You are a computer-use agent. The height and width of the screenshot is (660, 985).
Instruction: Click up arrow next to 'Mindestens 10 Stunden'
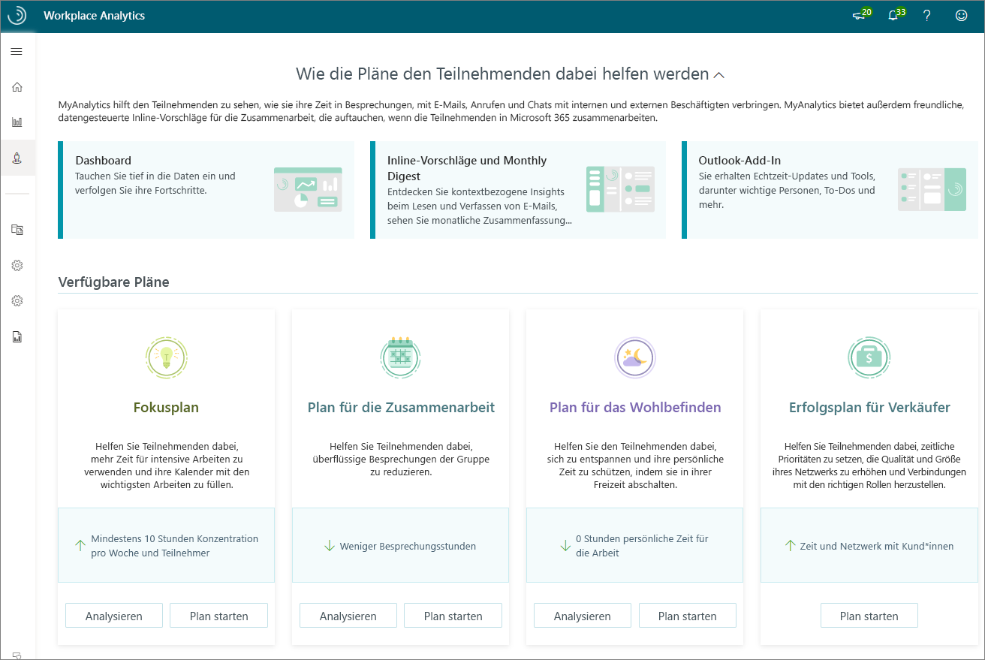click(80, 546)
